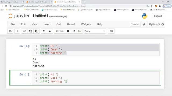
Task: Click the pencil edit mode icon
Action: 144,24
